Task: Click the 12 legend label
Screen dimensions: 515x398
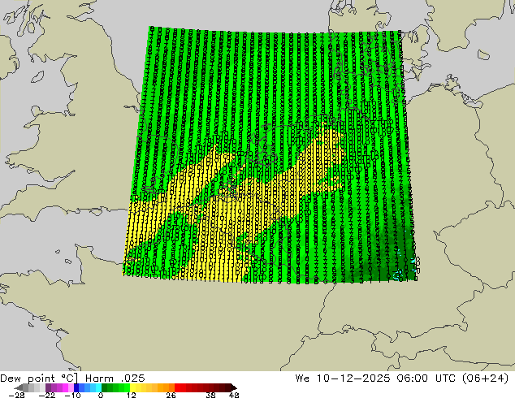Action: (132, 395)
